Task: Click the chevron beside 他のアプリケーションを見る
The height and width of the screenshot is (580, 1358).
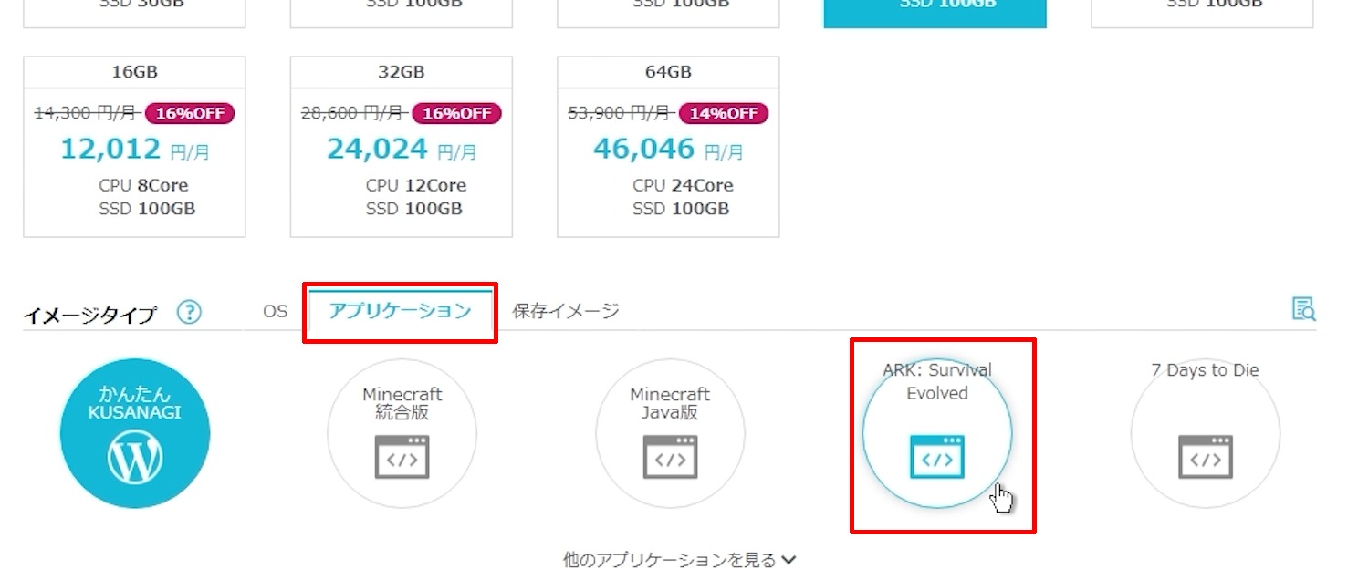Action: (x=789, y=560)
